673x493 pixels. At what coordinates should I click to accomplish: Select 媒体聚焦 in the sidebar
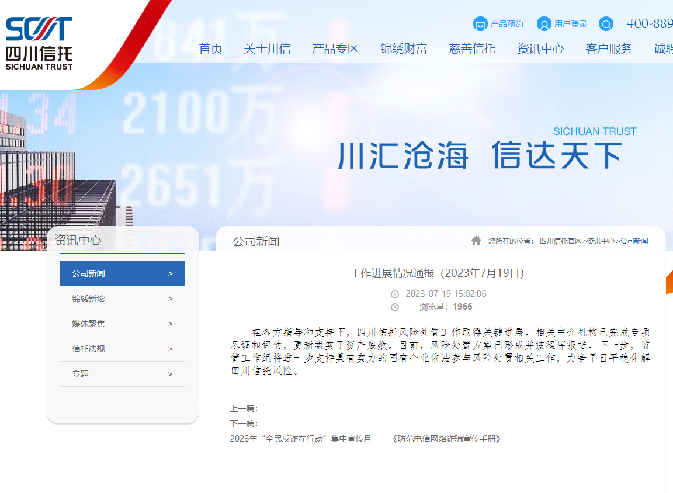pyautogui.click(x=122, y=324)
